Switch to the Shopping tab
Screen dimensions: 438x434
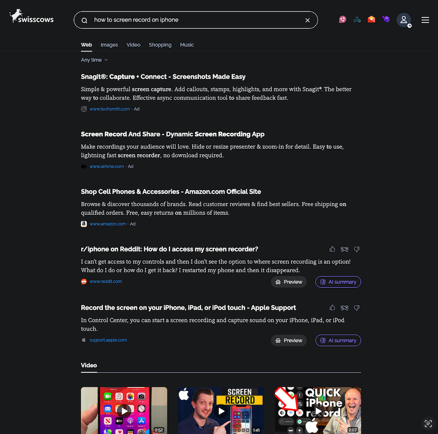160,45
